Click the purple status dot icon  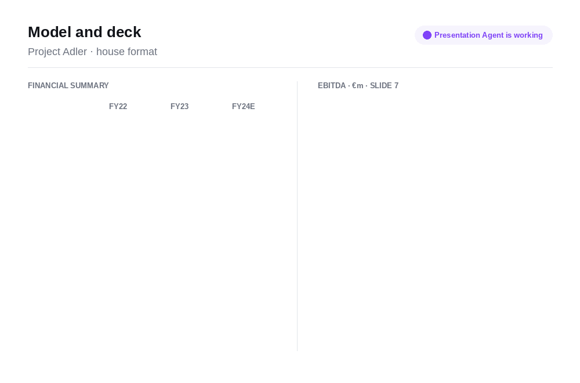pos(427,35)
